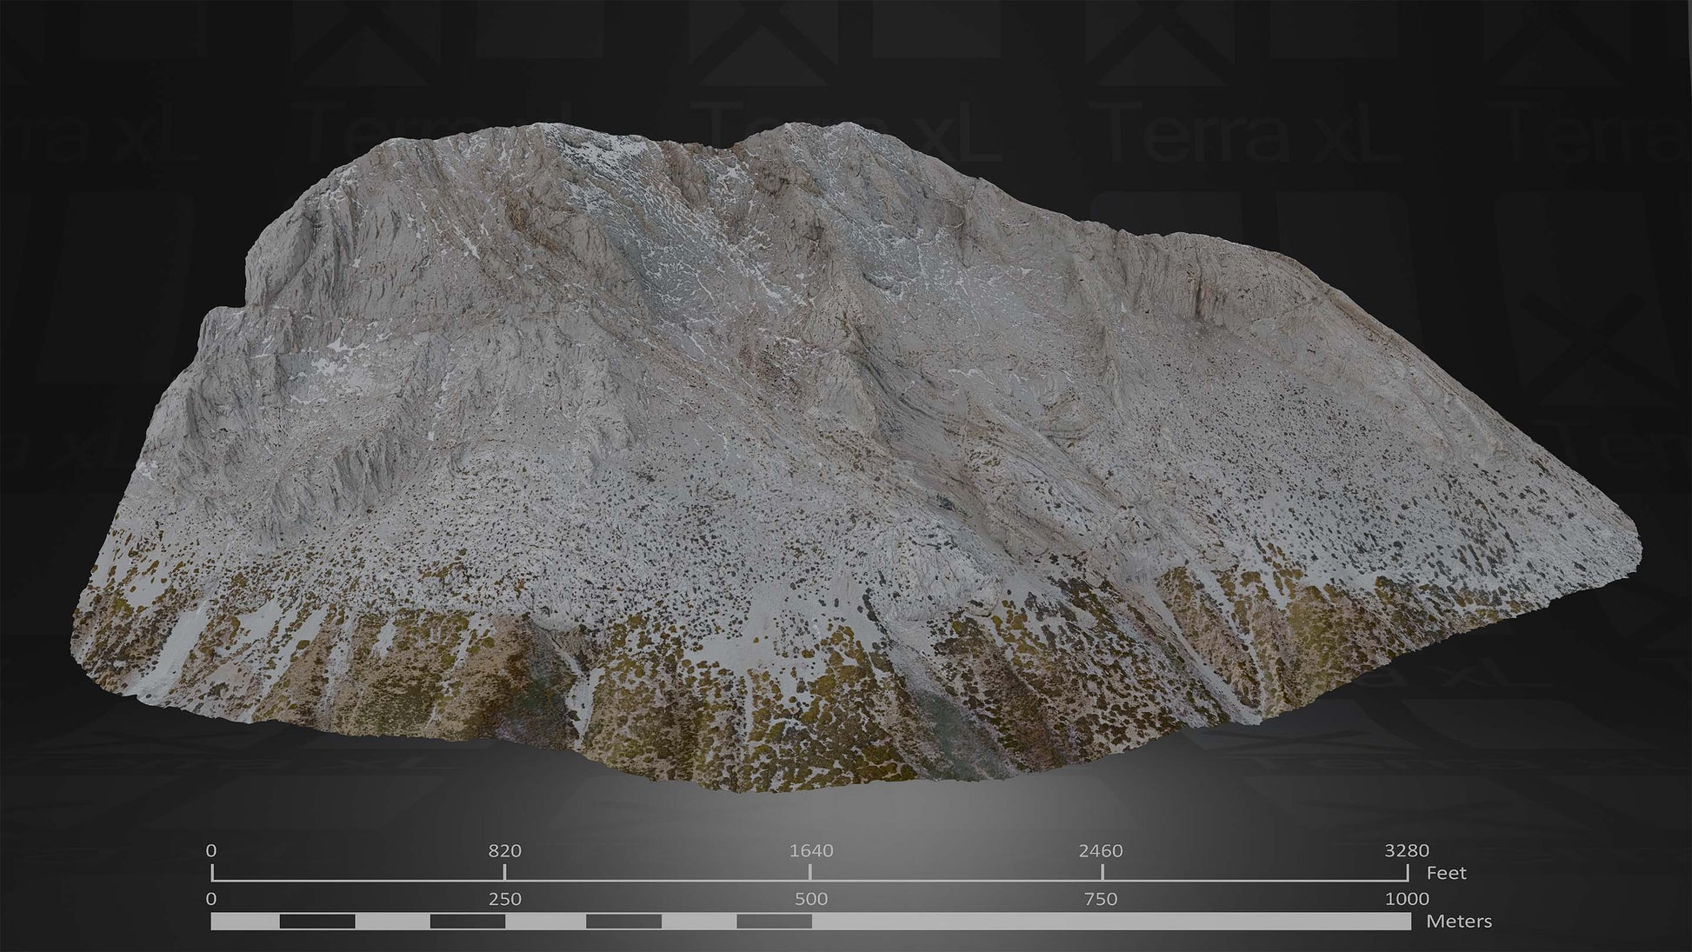Click the 820 label on the Feet scale

504,851
